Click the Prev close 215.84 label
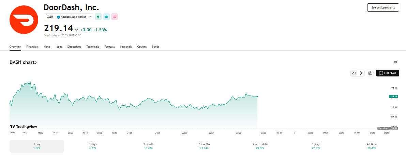This screenshot has width=406, height=159. pyautogui.click(x=388, y=128)
